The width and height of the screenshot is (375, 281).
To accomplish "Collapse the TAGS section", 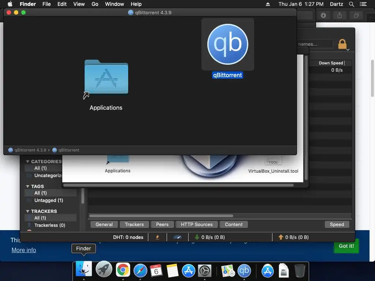I will click(x=27, y=186).
